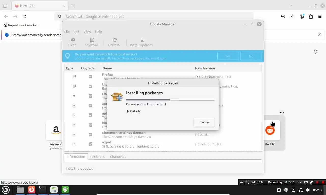Image resolution: width=326 pixels, height=195 pixels.
Task: Open Reddit tile three-dots menu
Action: 282,112
